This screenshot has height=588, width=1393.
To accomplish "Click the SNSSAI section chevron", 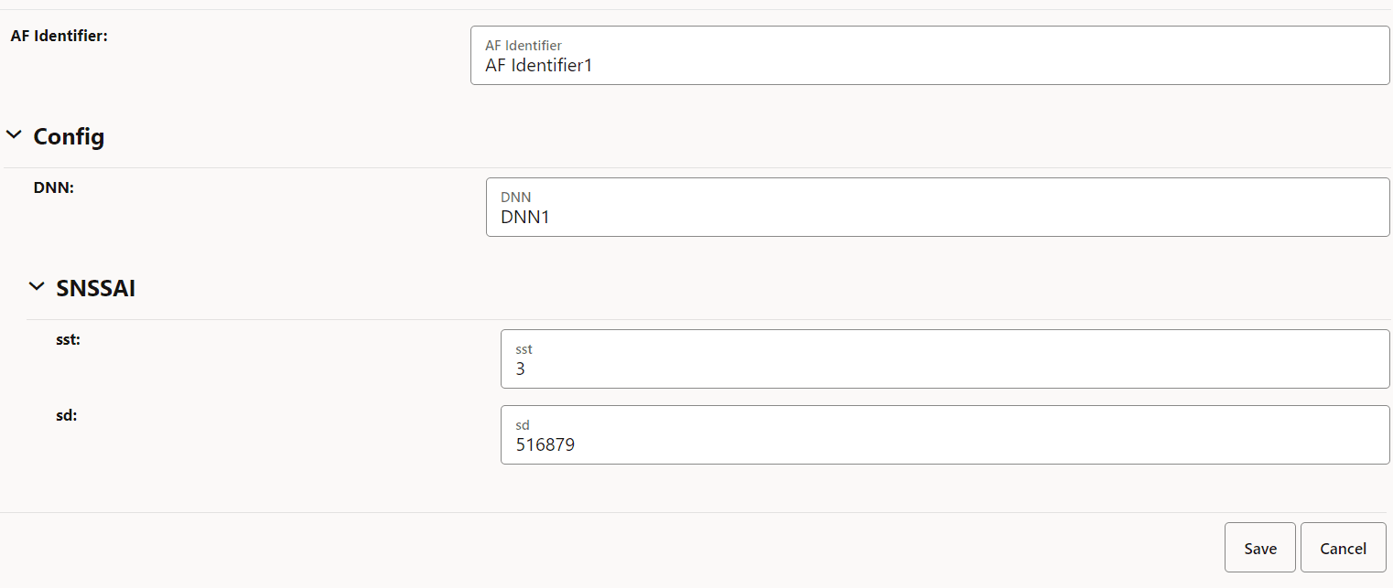I will [37, 284].
